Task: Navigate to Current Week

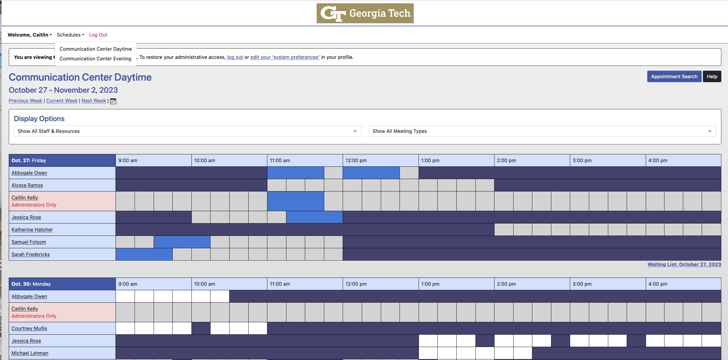Action: [x=62, y=101]
